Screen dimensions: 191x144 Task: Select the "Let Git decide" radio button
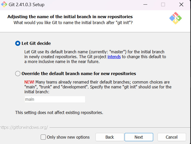(x=18, y=43)
